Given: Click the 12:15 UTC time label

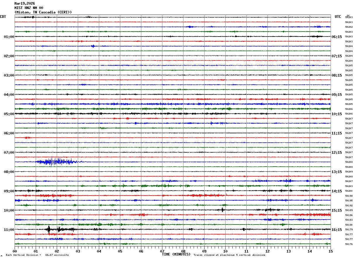Looking at the screenshot, I should 337,153.
